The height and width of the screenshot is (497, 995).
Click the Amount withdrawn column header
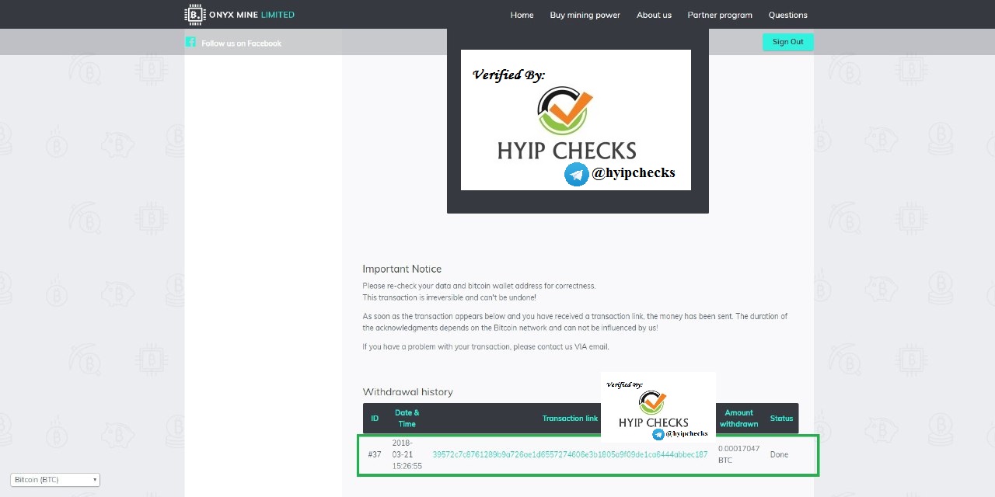tap(738, 419)
